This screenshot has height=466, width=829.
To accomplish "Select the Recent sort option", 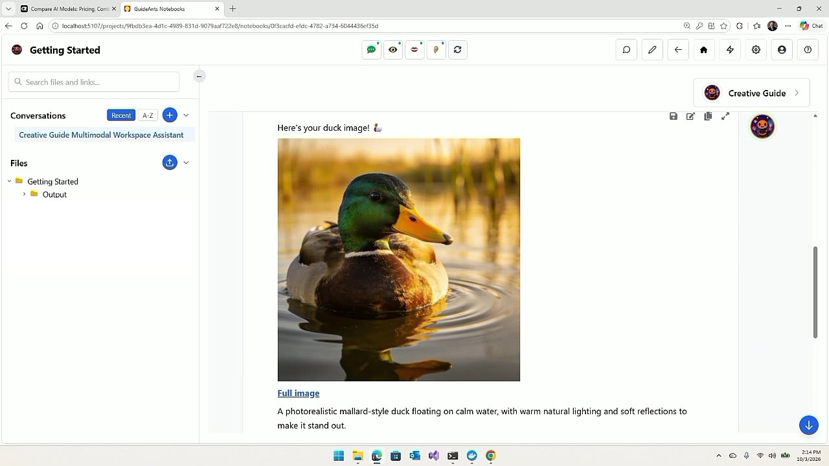I will (121, 115).
